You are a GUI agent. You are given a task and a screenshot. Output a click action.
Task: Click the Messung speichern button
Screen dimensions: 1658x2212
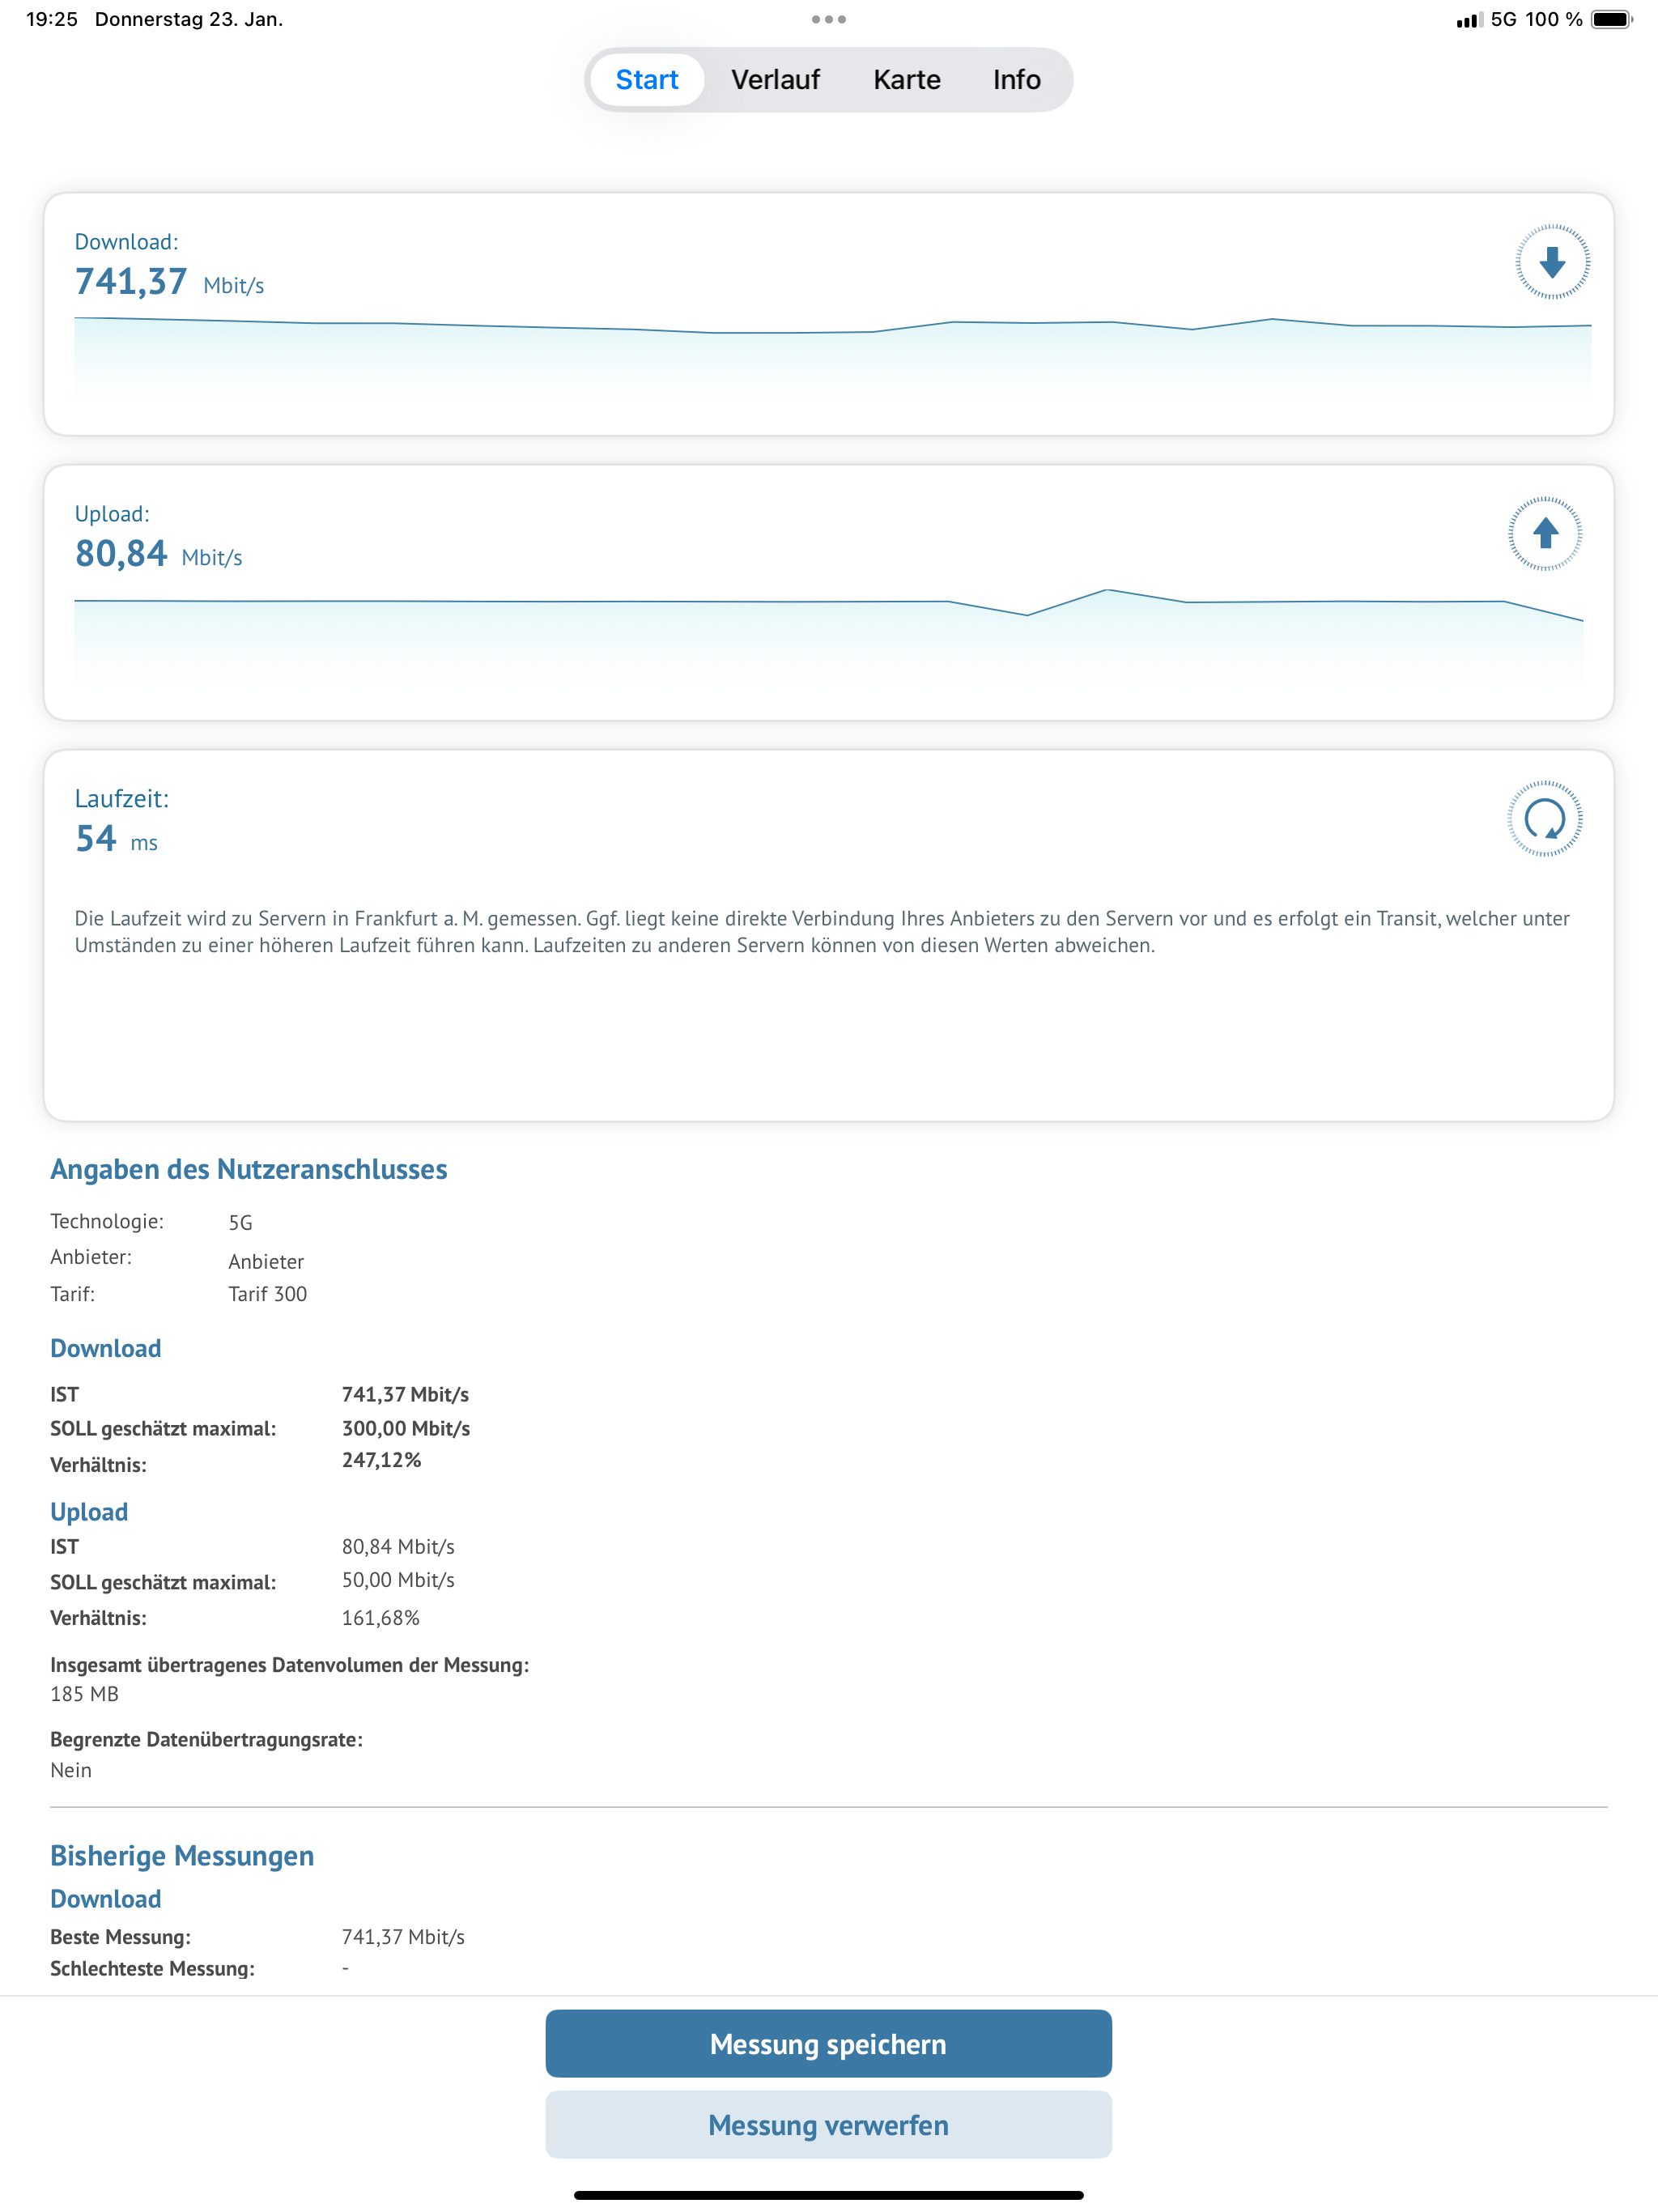coord(828,2043)
